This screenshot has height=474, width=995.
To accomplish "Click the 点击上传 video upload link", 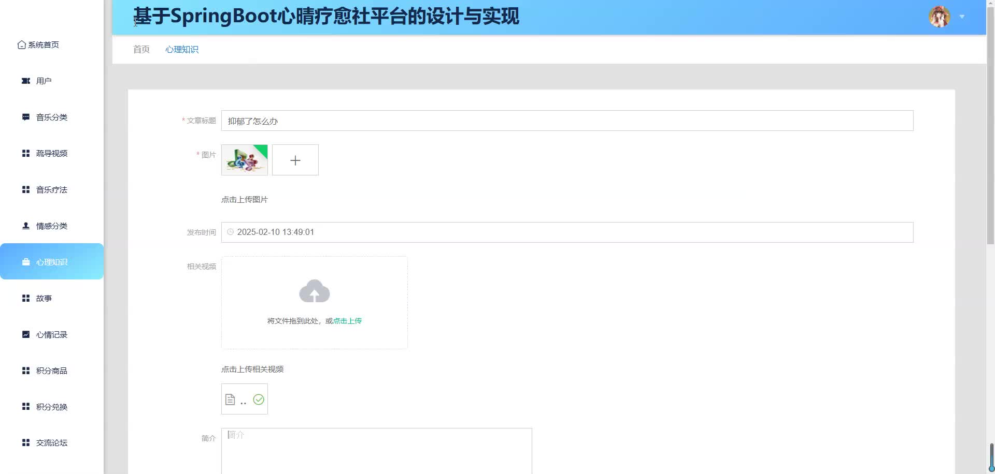I will pyautogui.click(x=347, y=321).
